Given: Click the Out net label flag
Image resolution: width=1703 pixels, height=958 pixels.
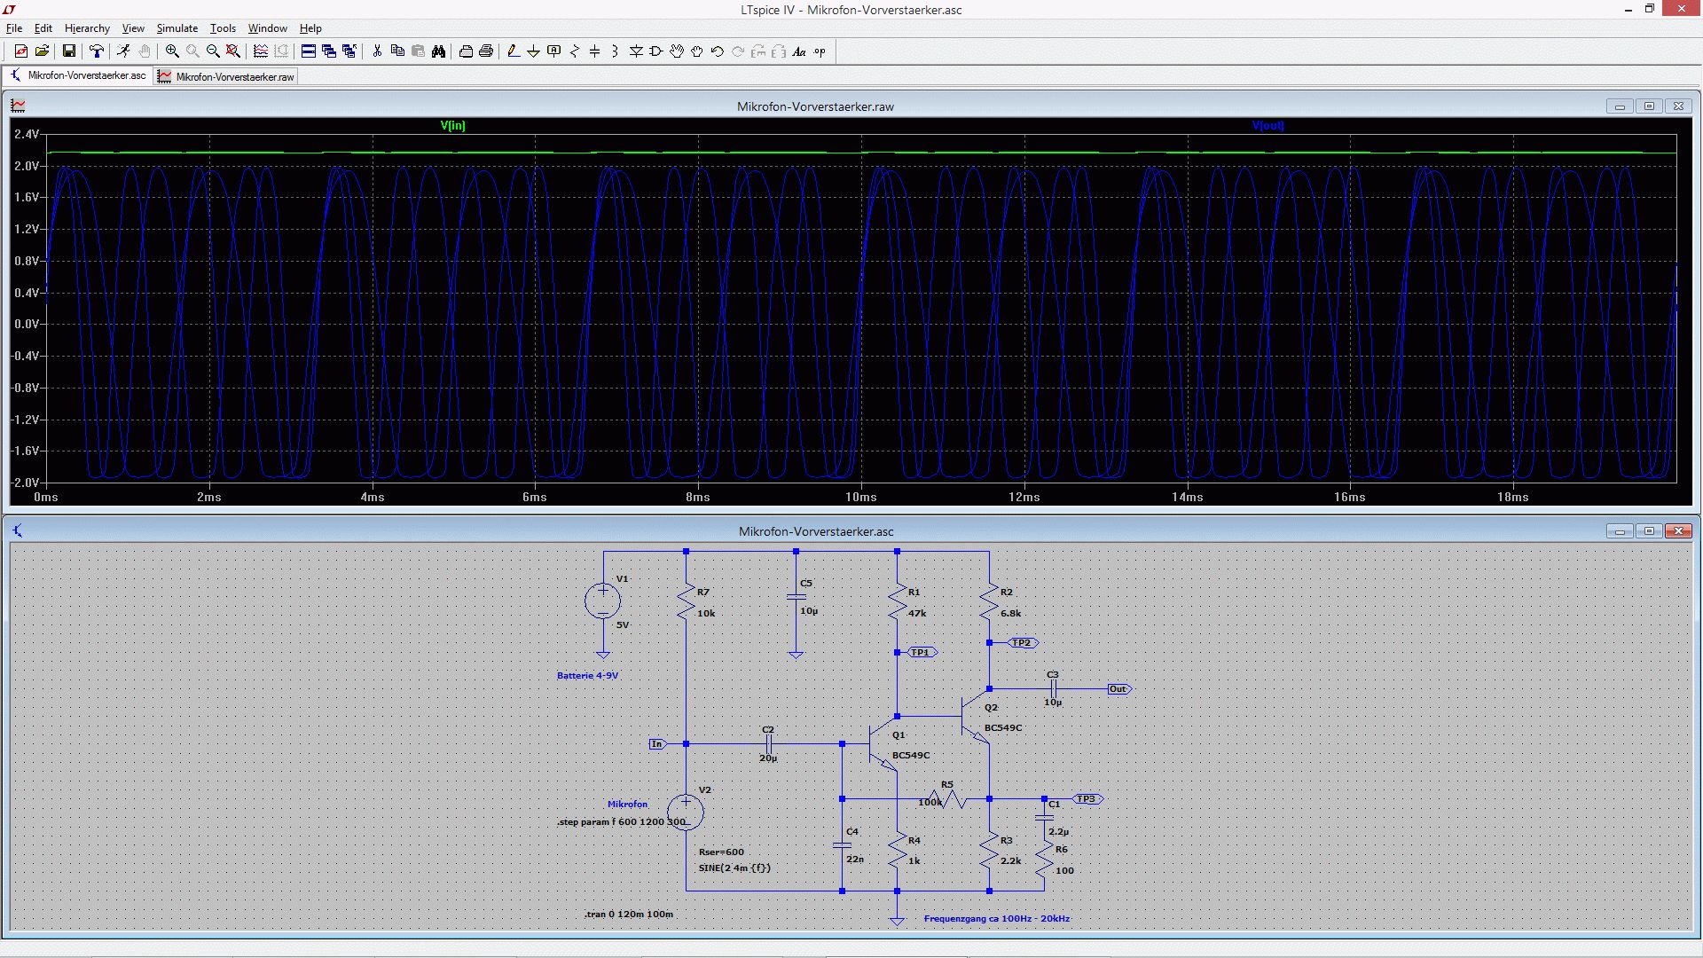Looking at the screenshot, I should [1118, 689].
